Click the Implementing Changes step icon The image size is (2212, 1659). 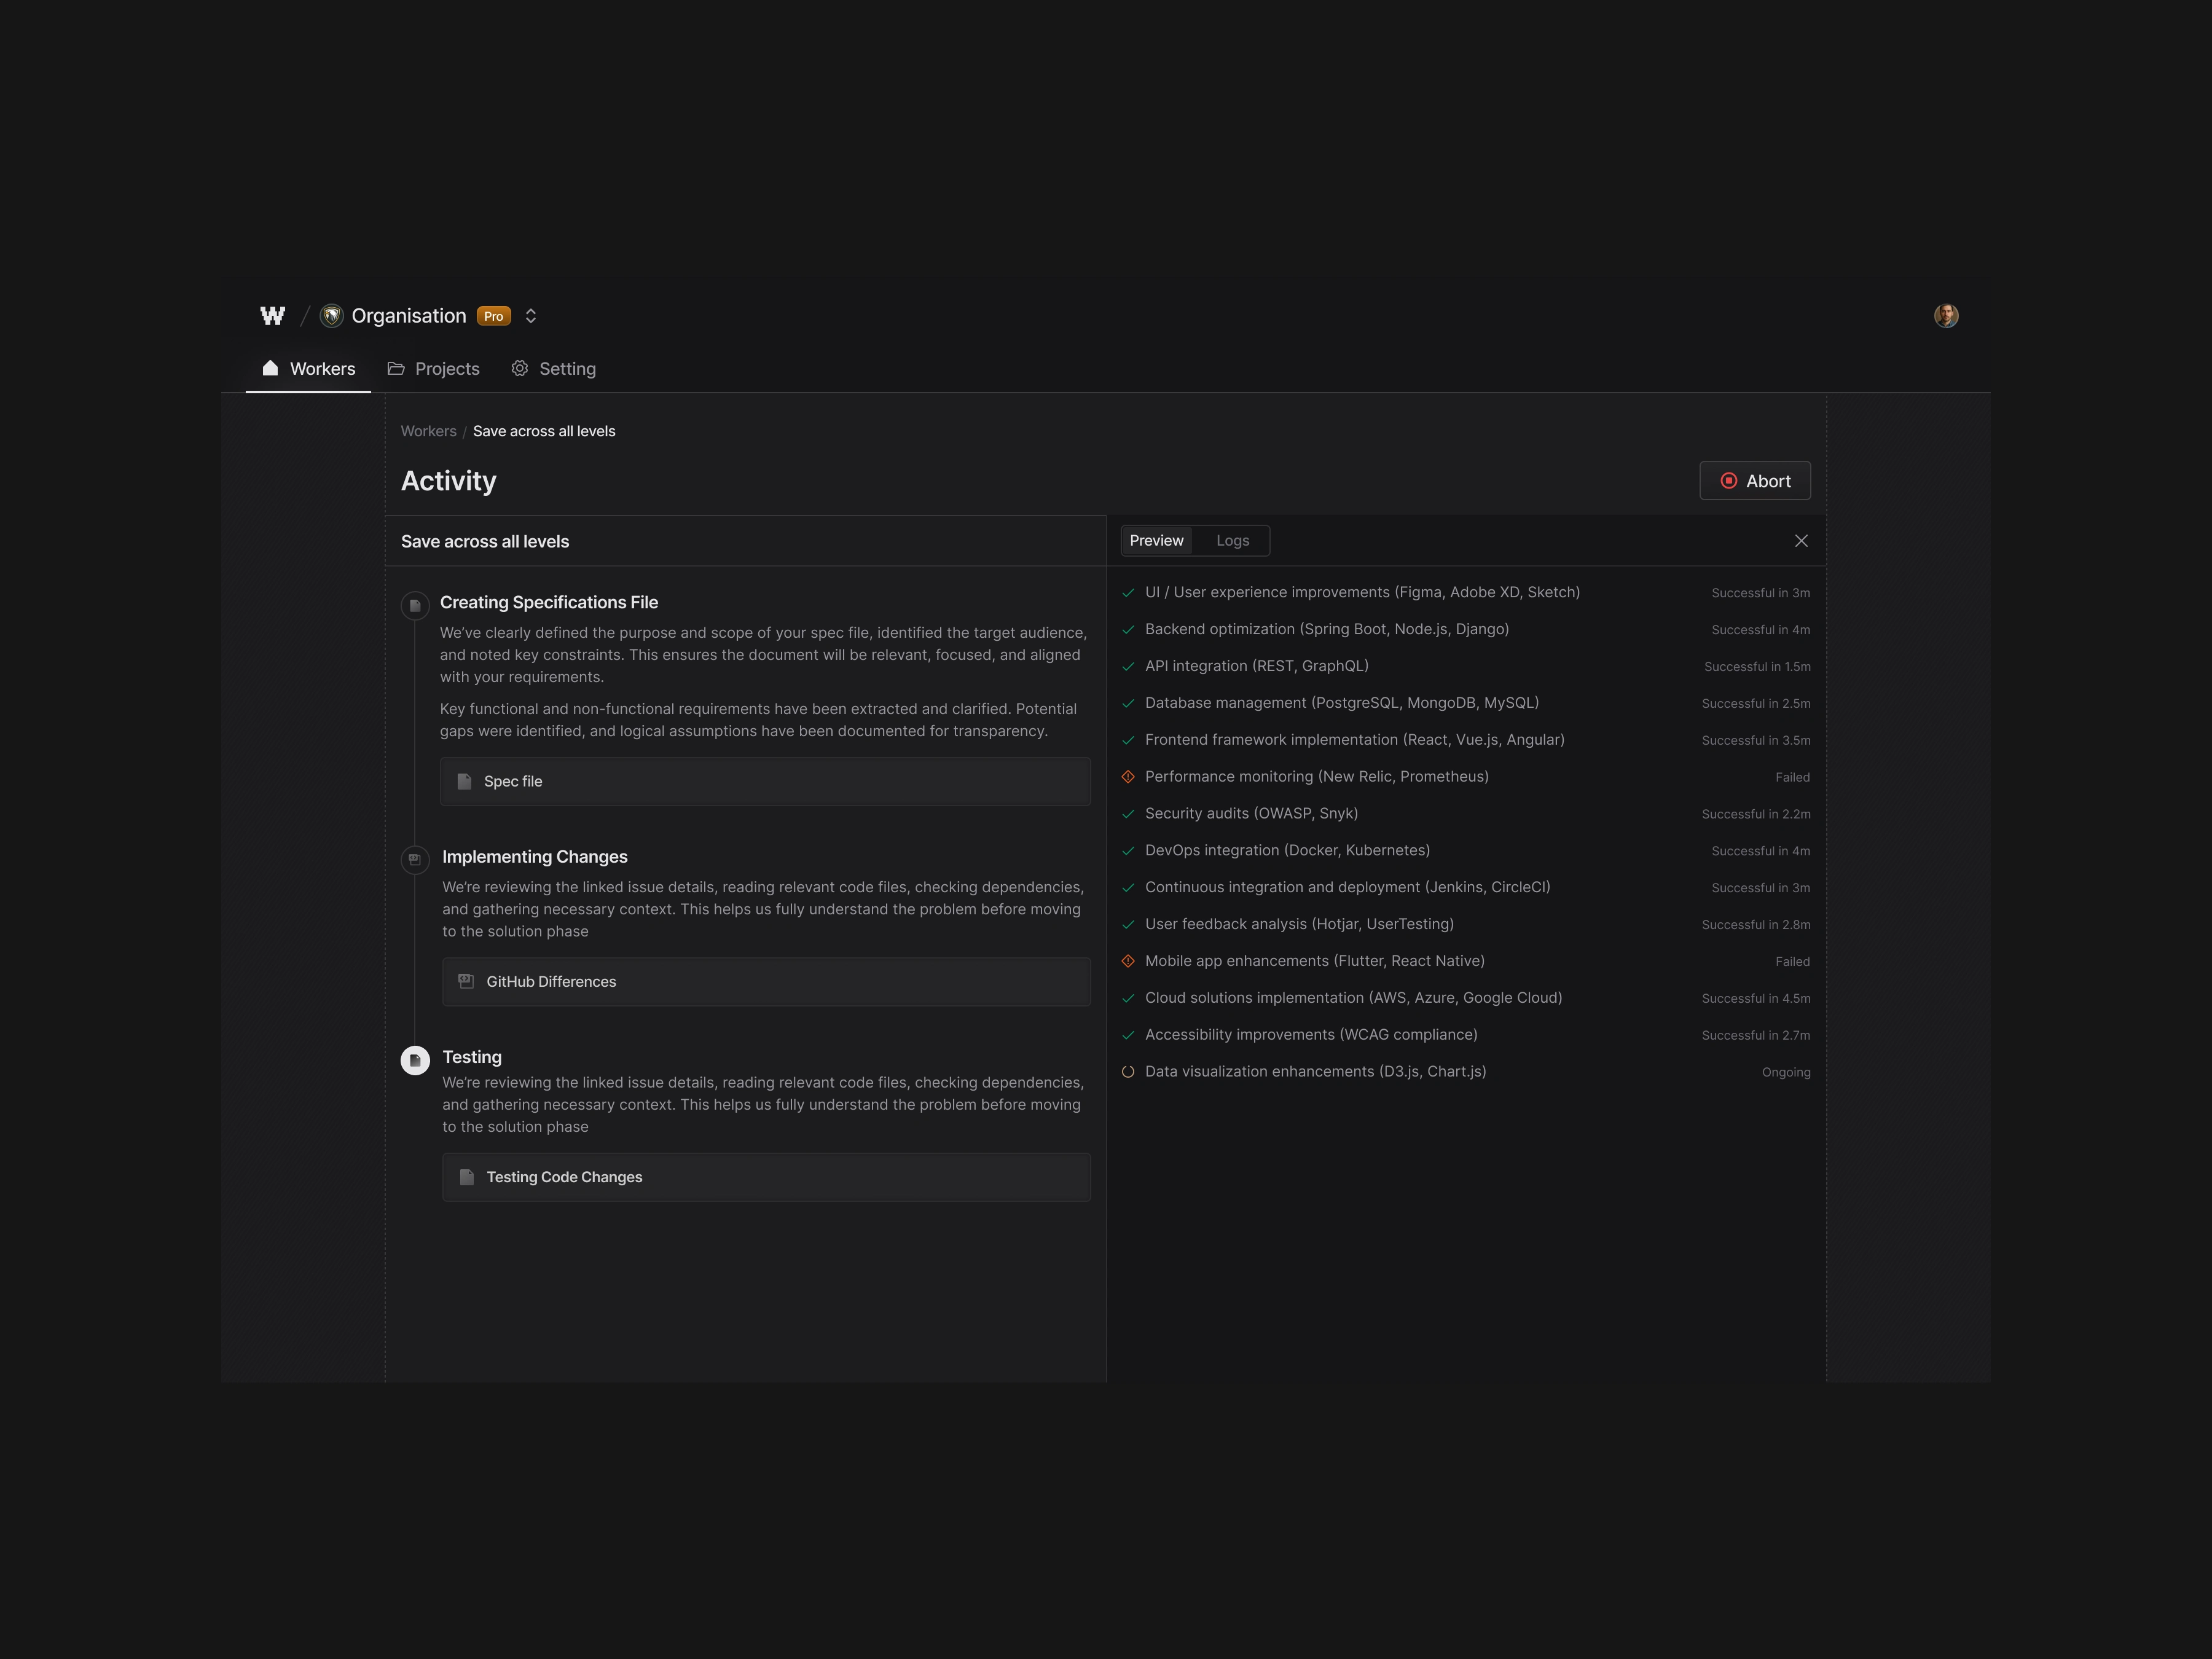click(415, 860)
